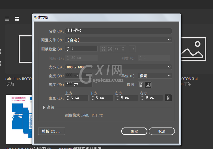Image resolution: width=213 pixels, height=149 pixels.
Task: Open the 配置文件 profile dropdown
Action: pyautogui.click(x=119, y=40)
